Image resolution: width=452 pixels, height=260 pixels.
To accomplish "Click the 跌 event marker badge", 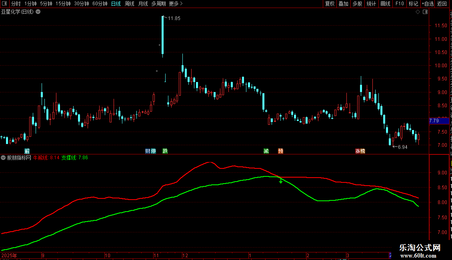I will tap(165, 151).
